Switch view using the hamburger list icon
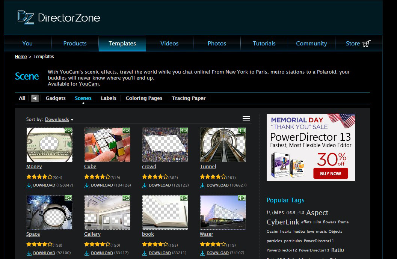The width and height of the screenshot is (397, 259). pos(246,118)
